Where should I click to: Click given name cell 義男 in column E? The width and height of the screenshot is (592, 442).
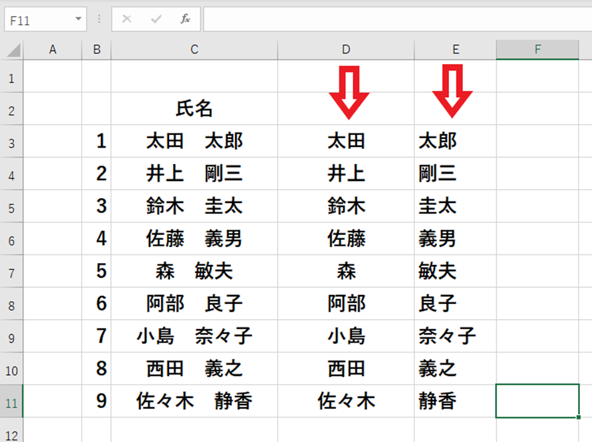pyautogui.click(x=455, y=238)
